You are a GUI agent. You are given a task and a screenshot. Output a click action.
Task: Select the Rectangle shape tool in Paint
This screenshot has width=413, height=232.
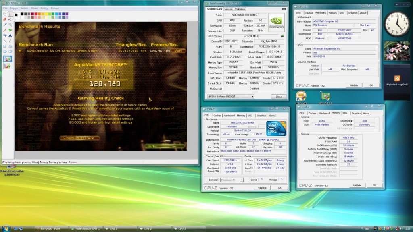(x=5, y=46)
